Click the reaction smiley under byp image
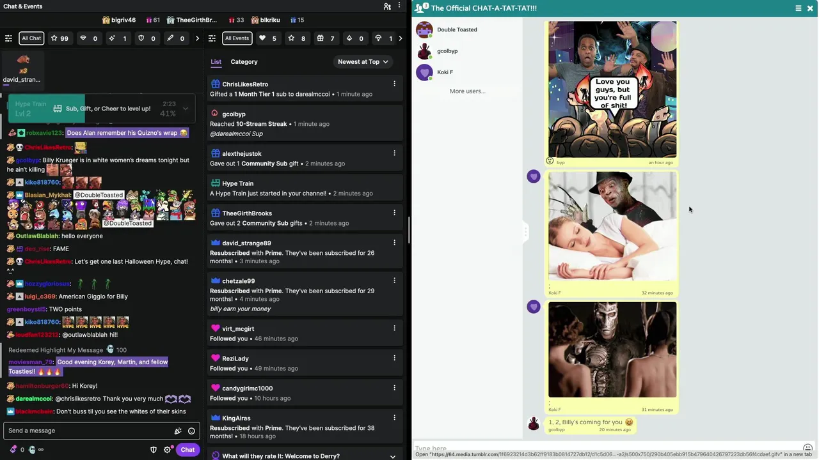The image size is (819, 460). (550, 160)
